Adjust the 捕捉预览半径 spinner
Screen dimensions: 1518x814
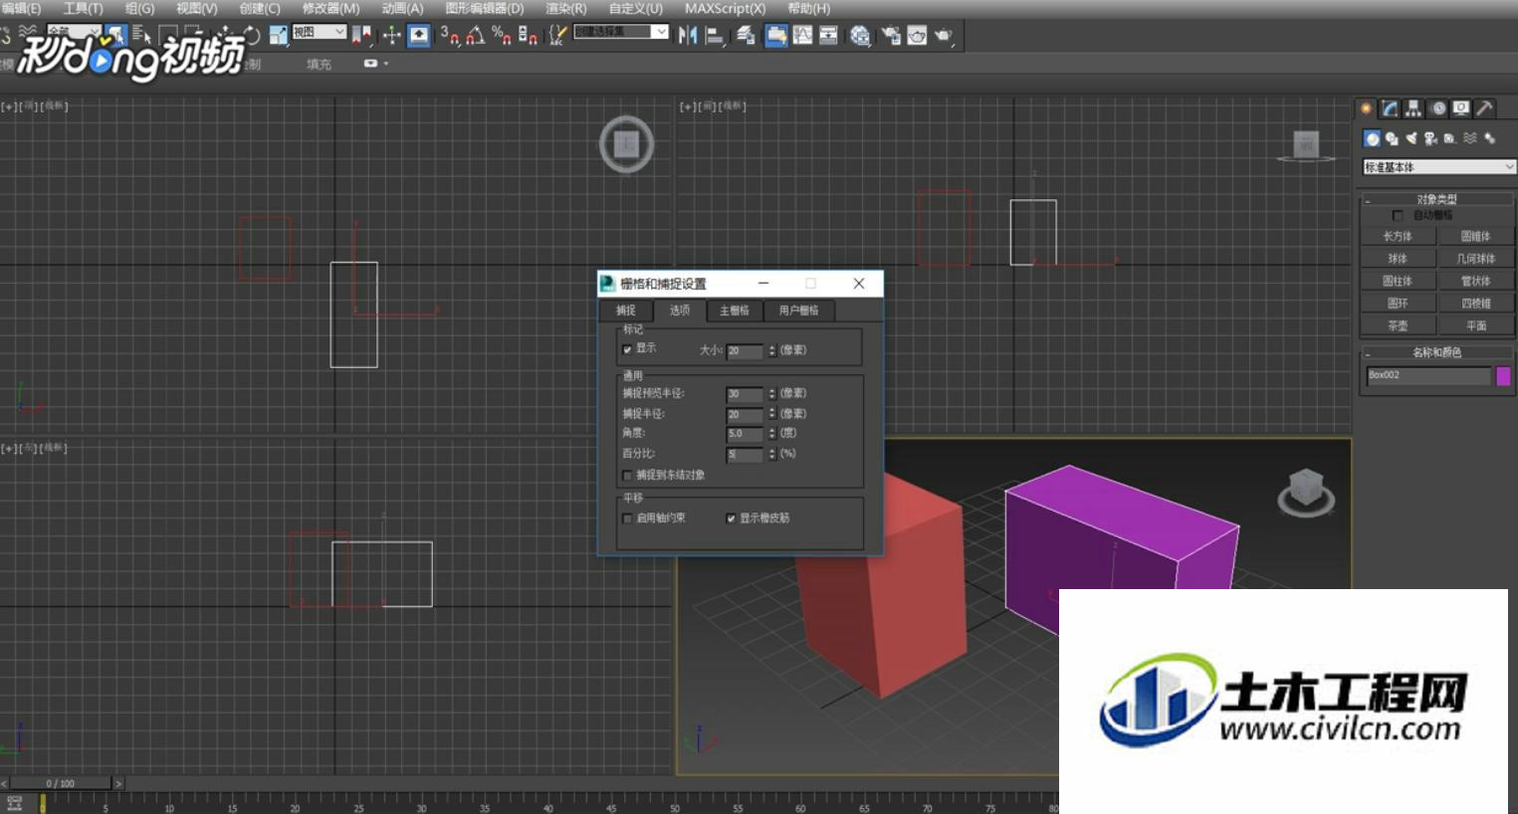coord(771,394)
